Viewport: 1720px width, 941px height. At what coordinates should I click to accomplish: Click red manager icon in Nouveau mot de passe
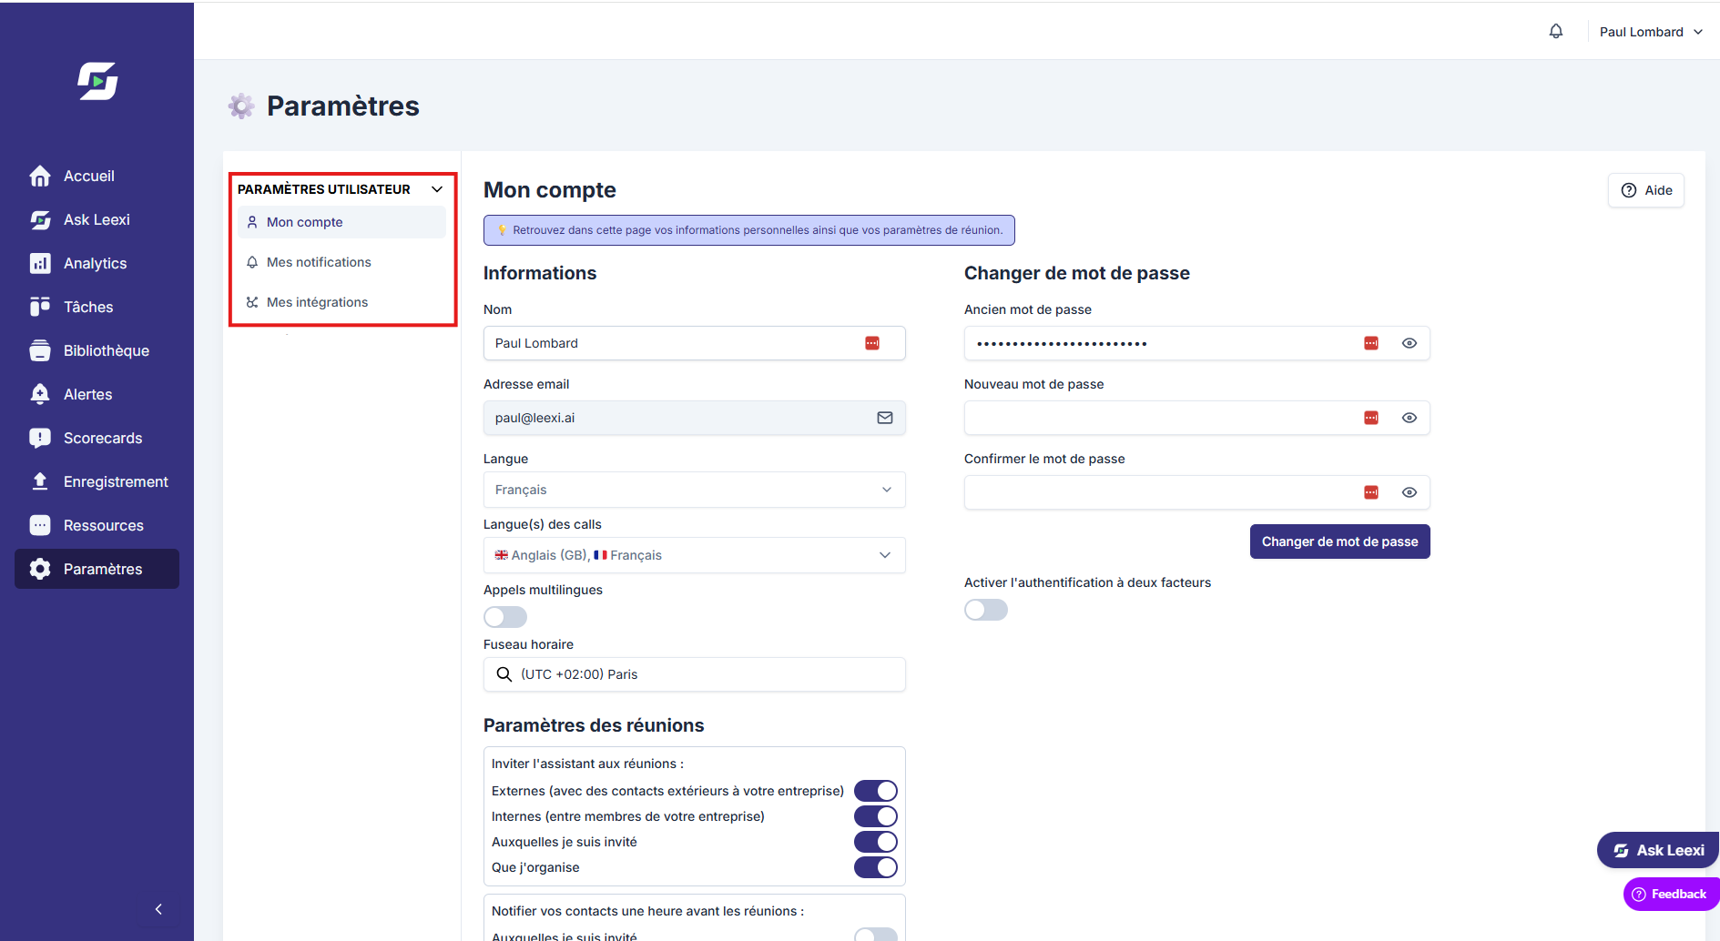click(x=1371, y=418)
